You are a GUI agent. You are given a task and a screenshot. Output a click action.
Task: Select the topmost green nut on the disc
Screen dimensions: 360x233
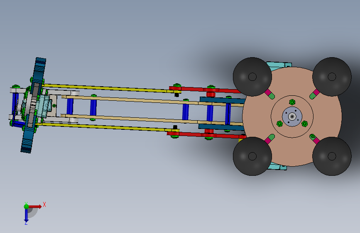[x=292, y=102]
